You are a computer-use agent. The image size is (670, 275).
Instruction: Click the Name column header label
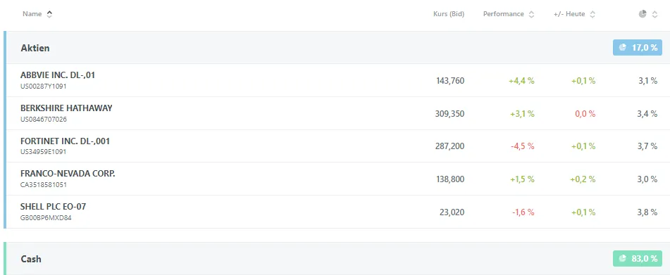32,14
